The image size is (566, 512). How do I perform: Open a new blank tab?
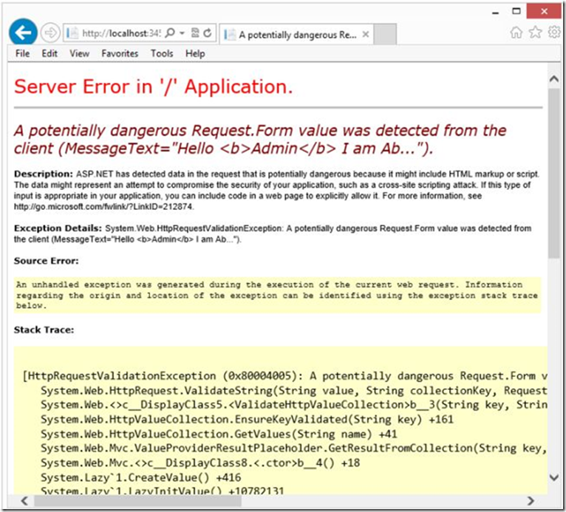(385, 34)
